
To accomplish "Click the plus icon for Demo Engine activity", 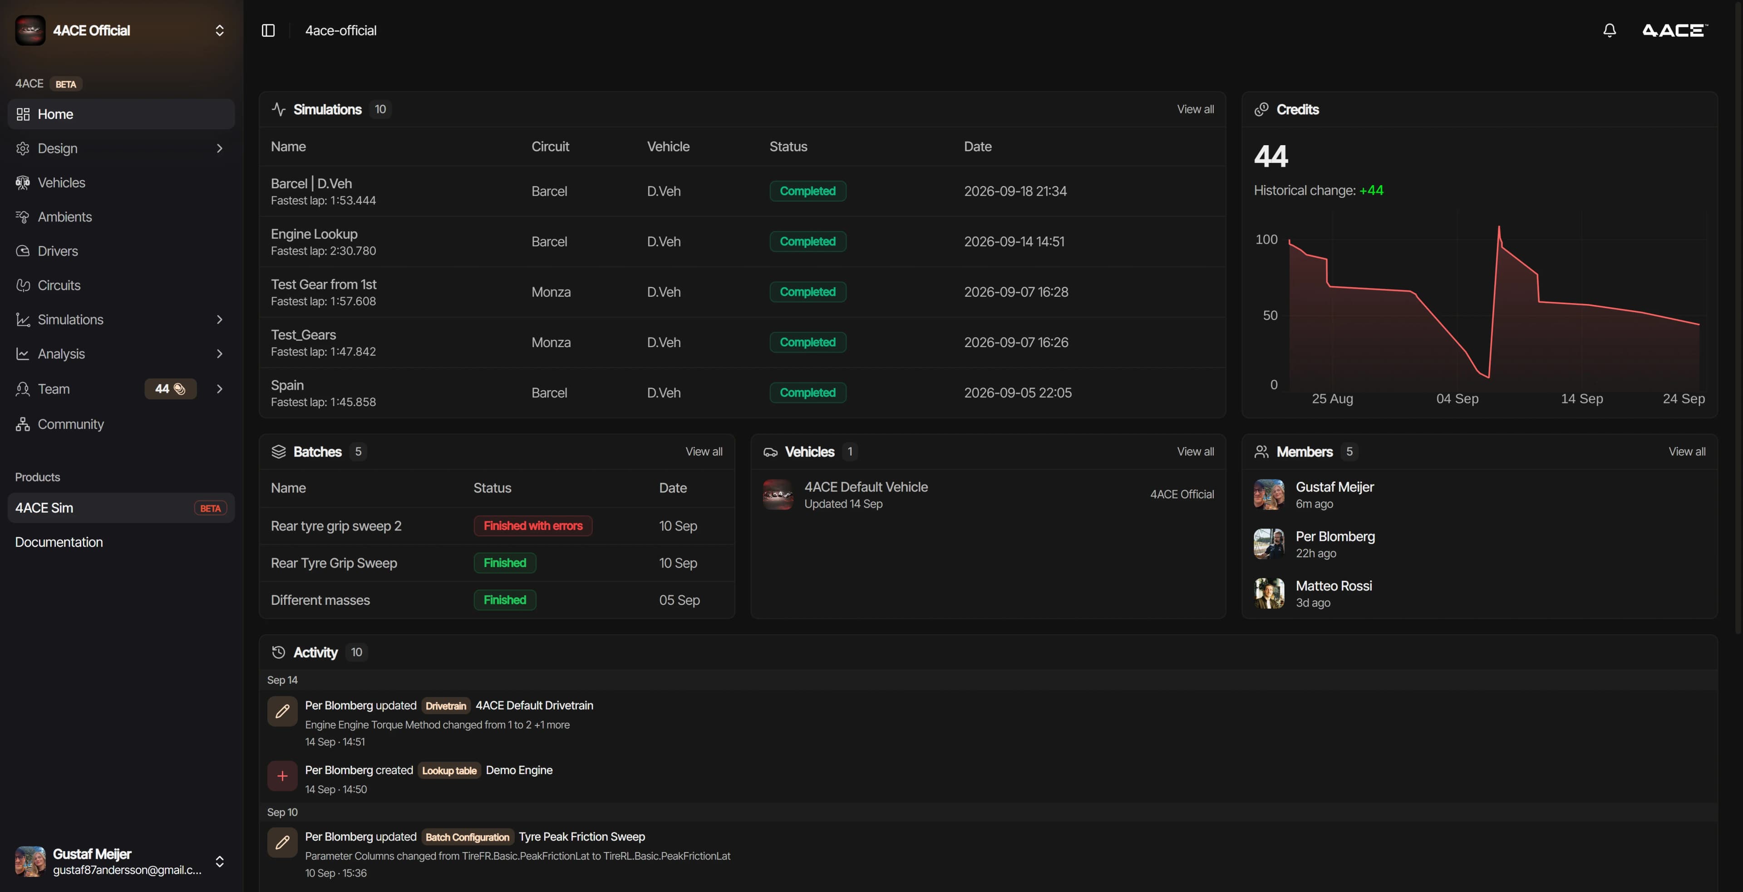I will pos(282,776).
